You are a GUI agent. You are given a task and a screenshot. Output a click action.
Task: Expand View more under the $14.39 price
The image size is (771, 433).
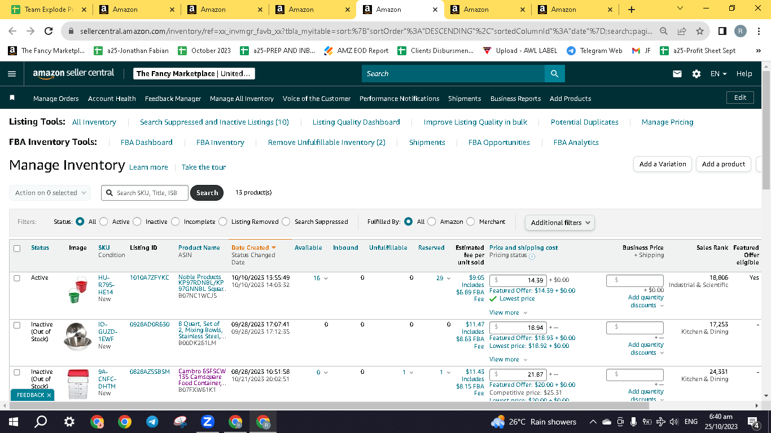coord(508,312)
